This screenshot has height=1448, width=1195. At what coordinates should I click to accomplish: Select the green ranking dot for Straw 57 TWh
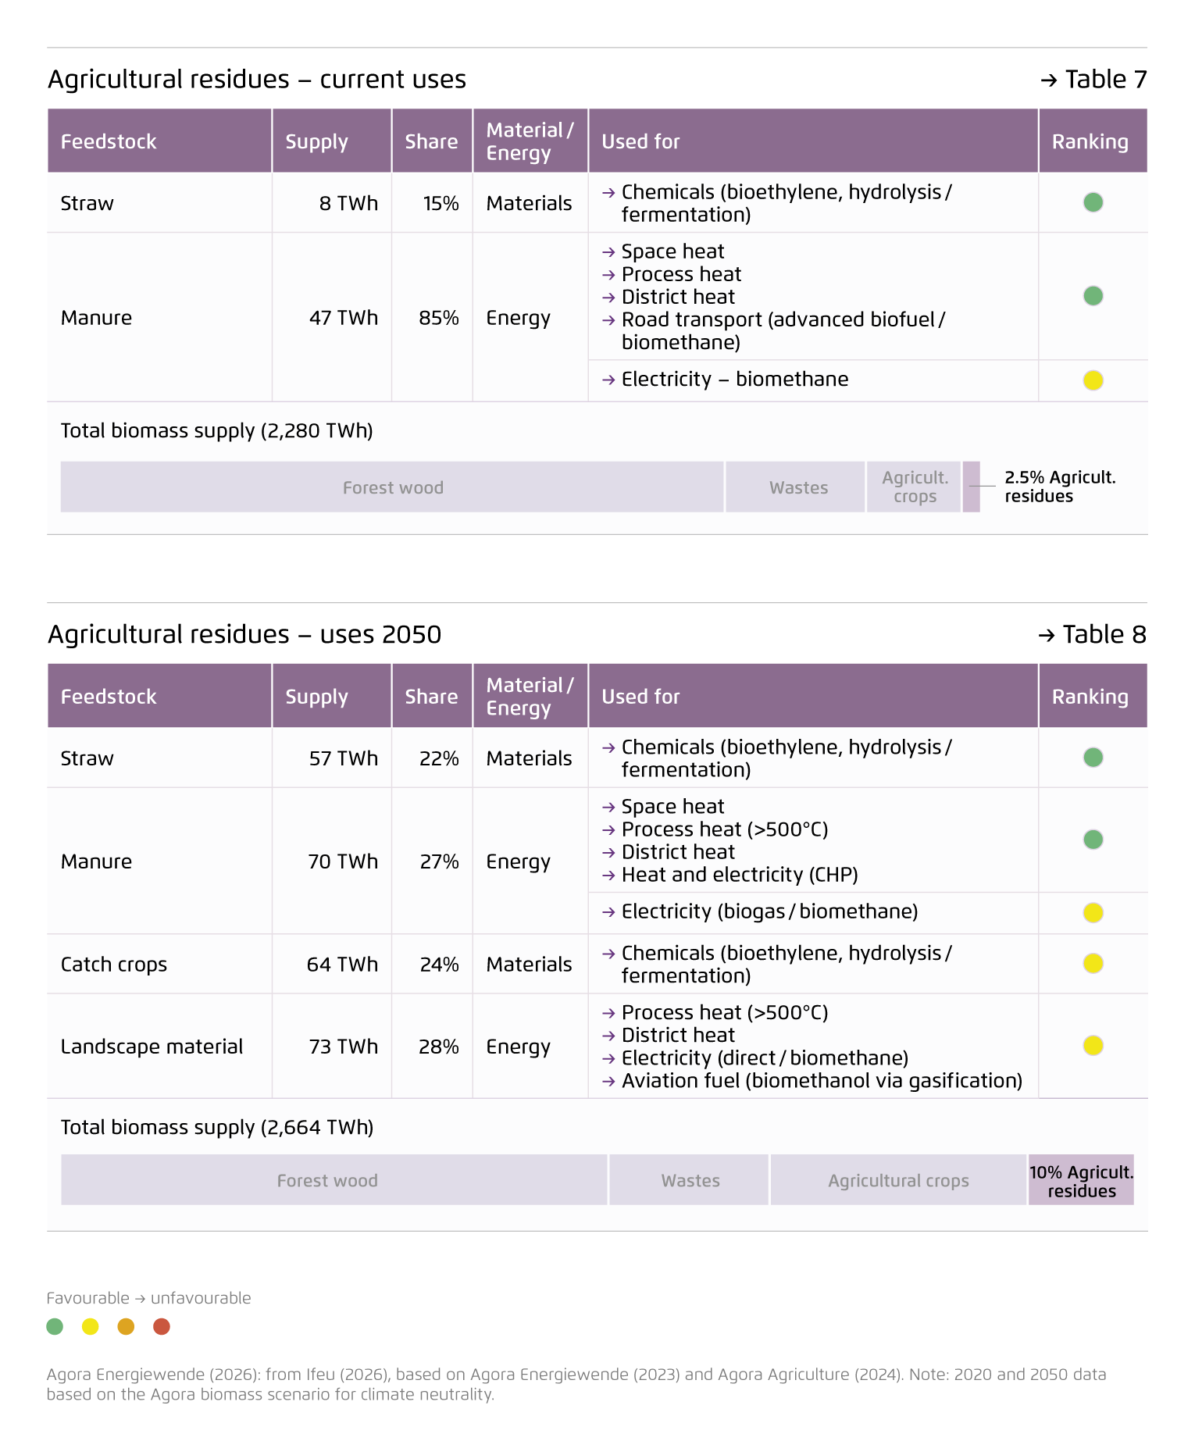(1093, 757)
